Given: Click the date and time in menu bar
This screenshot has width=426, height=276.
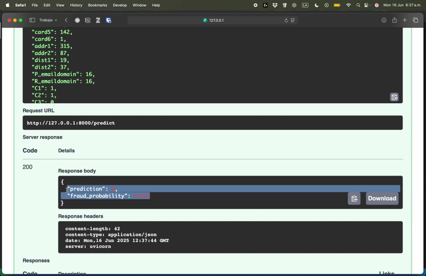Looking at the screenshot, I should pyautogui.click(x=402, y=5).
